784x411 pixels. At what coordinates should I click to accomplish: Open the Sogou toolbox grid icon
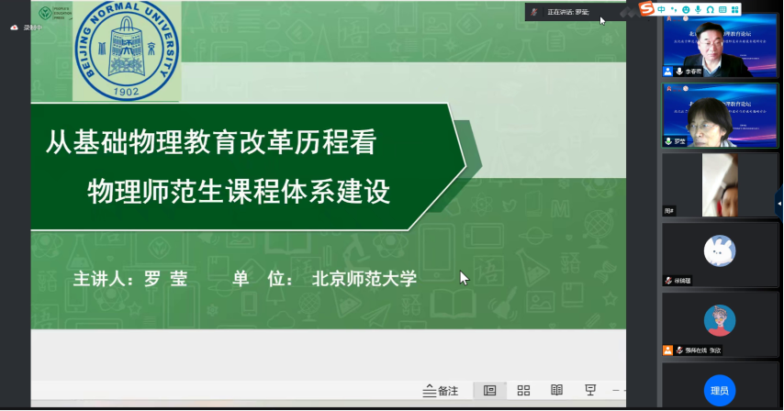(735, 8)
